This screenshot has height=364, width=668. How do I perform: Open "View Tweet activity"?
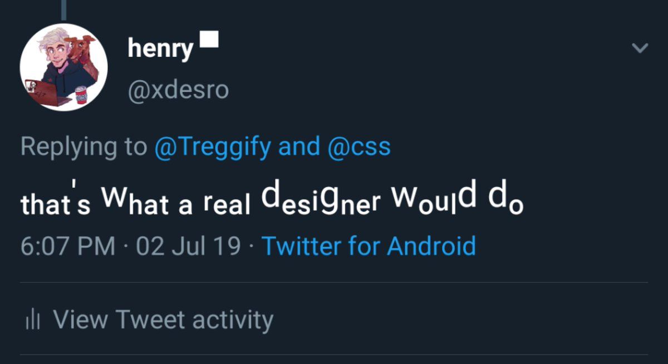pyautogui.click(x=163, y=320)
